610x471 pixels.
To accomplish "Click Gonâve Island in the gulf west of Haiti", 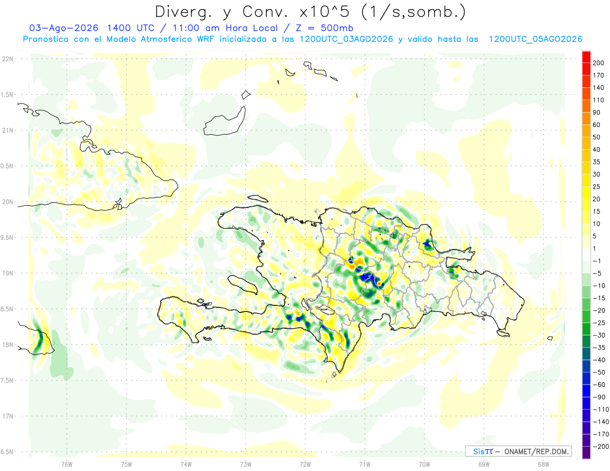I will (x=242, y=284).
